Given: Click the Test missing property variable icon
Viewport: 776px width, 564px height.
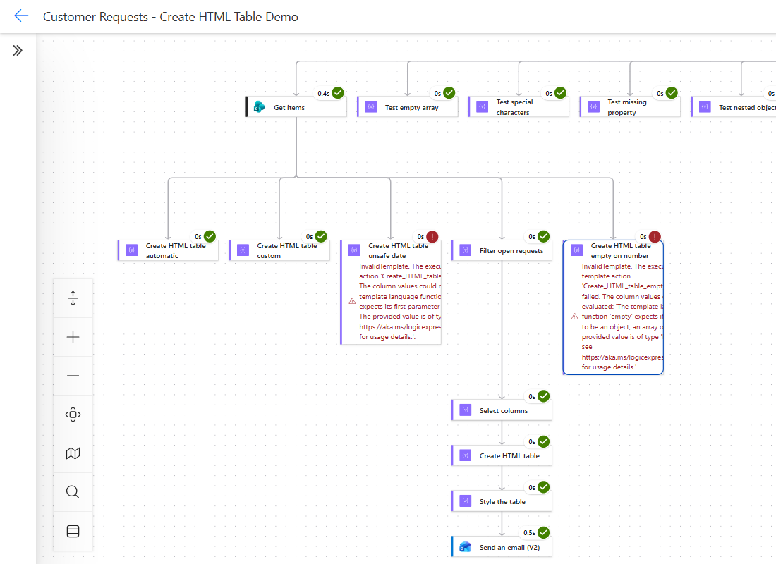Looking at the screenshot, I should [x=593, y=107].
